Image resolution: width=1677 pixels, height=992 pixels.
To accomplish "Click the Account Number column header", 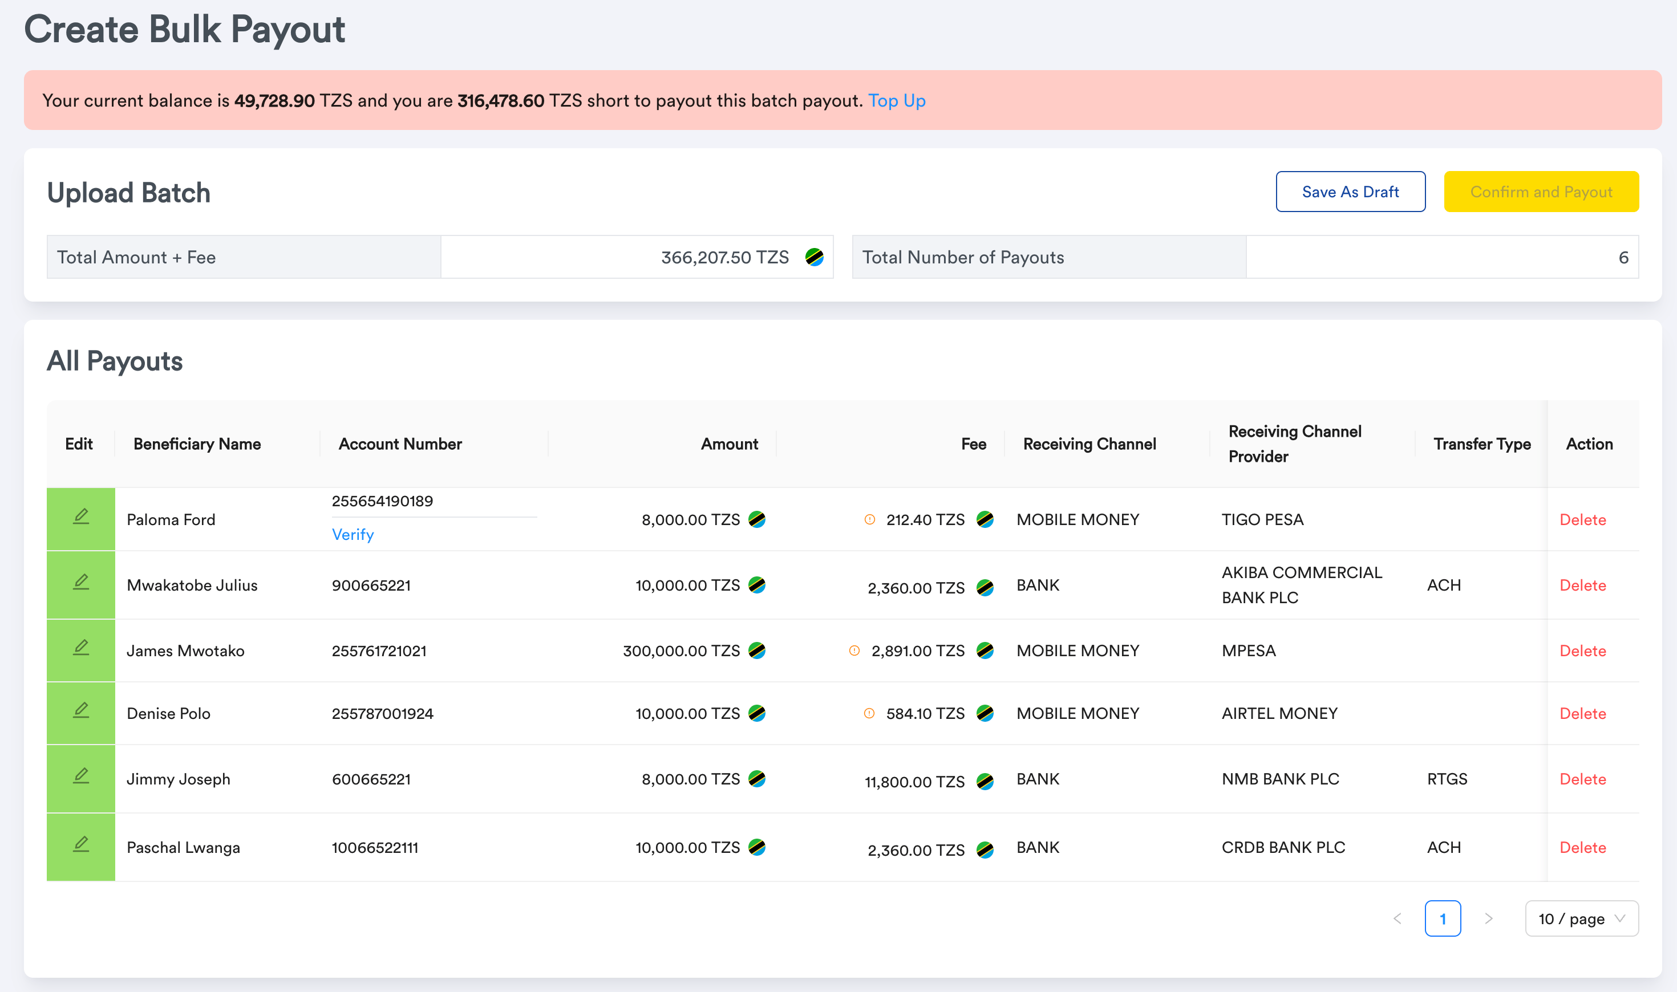I will click(x=400, y=444).
